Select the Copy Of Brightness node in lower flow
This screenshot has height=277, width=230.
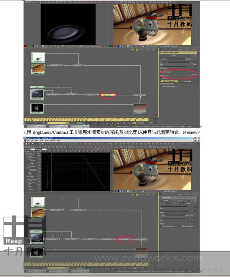coord(124,240)
